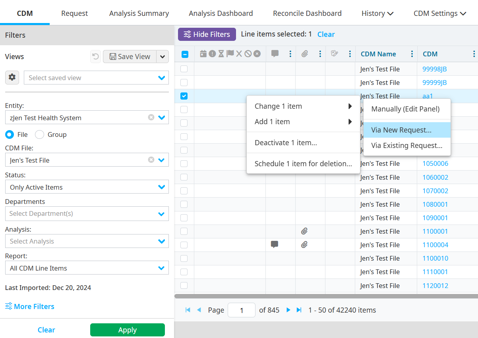Click the green Apply button

(x=127, y=330)
